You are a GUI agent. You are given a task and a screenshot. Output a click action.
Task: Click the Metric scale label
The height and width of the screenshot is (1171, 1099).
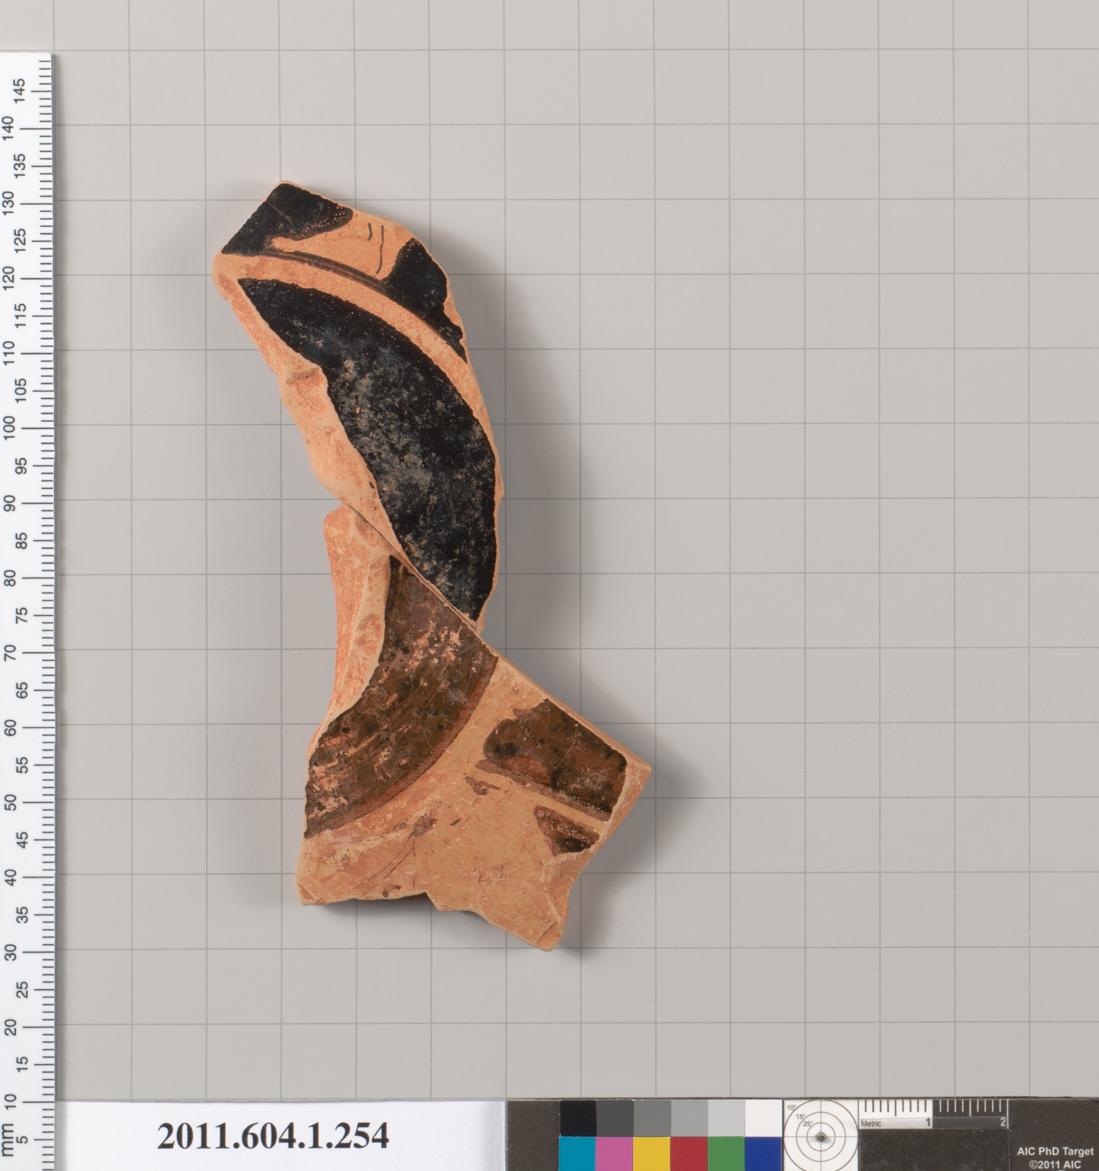pyautogui.click(x=871, y=1124)
